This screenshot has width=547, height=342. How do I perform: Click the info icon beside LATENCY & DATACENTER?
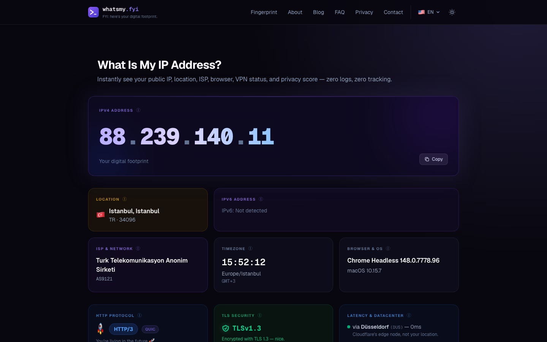pos(409,315)
